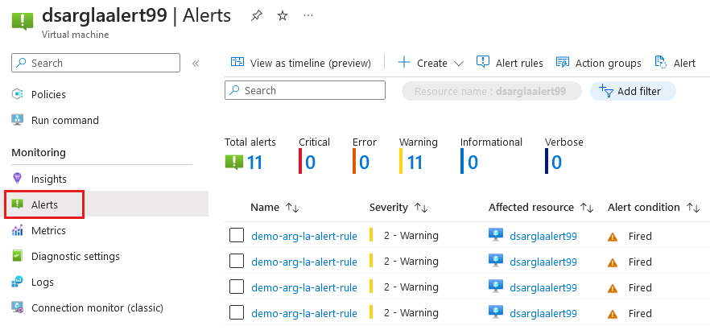
Task: Click View as timeline (preview)
Action: point(310,64)
